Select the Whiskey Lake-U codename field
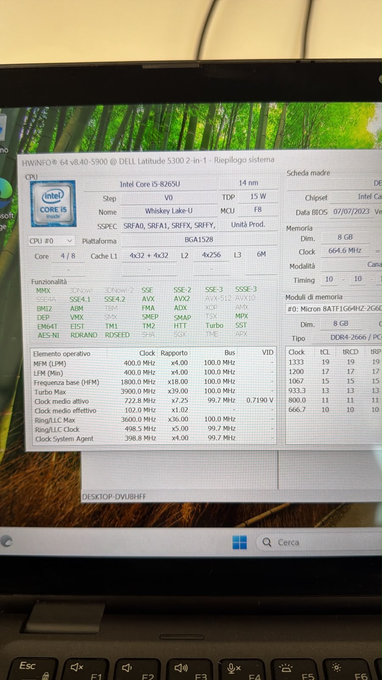The image size is (382, 680). tap(169, 211)
